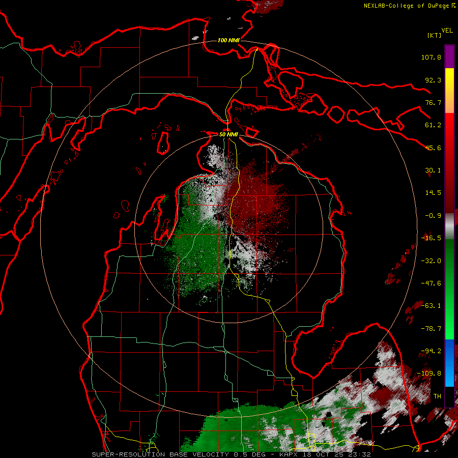Click the 92.3 velocity scale value
The image size is (458, 458).
[433, 80]
